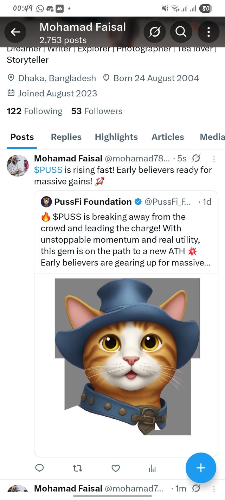
Task: Switch to the Highlights tab
Action: tap(116, 137)
